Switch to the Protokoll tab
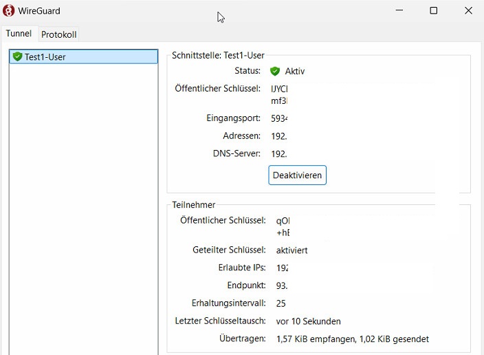Screen dimensions: 484x355 click(x=58, y=34)
